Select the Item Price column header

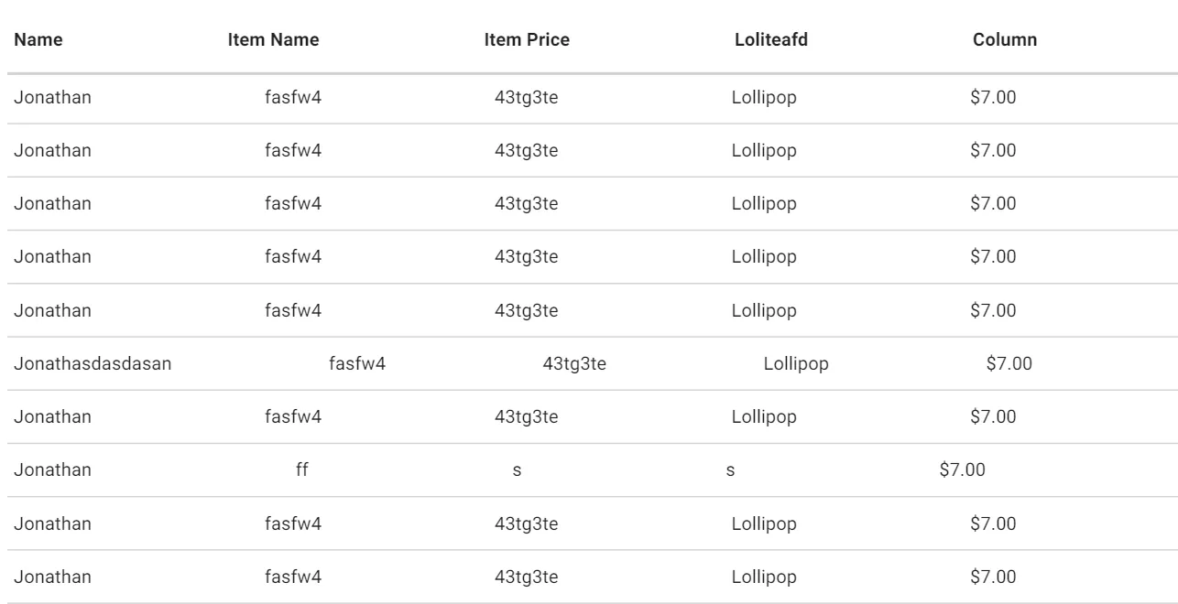point(527,40)
